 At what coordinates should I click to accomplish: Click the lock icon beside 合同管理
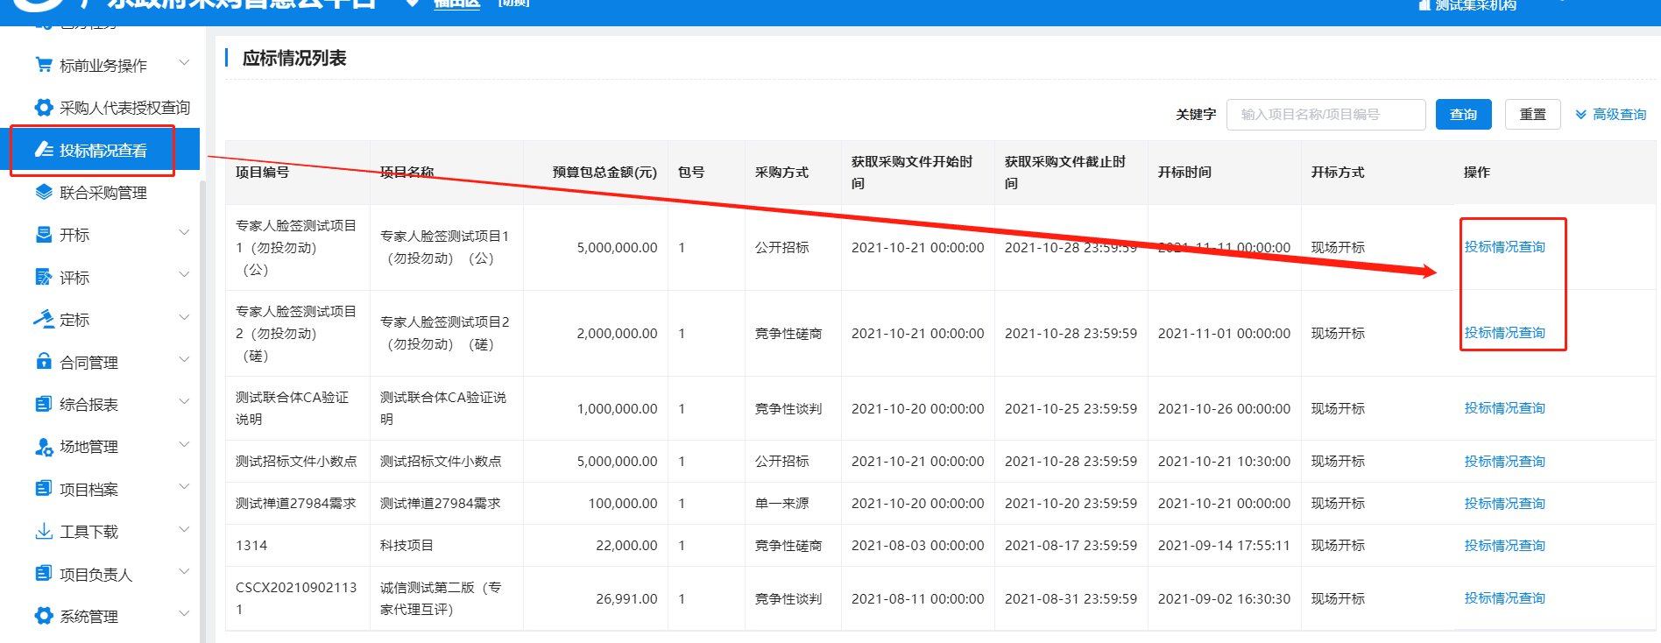pyautogui.click(x=43, y=362)
